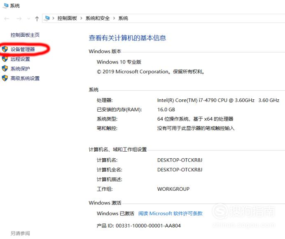Viewport: 285px width, 239px height.
Task: Expand chevron before 控制面板 breadcrumb
Action: pos(53,18)
